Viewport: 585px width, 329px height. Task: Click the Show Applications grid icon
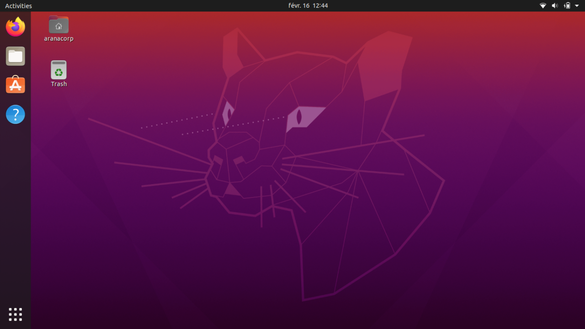[15, 314]
